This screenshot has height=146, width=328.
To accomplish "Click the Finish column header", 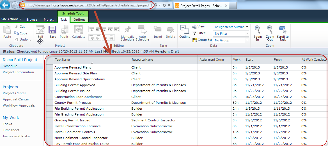I will [x=286, y=60].
